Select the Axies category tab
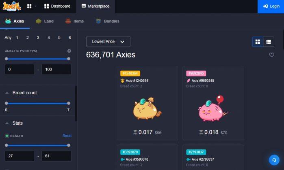This screenshot has width=284, height=170. tap(15, 21)
